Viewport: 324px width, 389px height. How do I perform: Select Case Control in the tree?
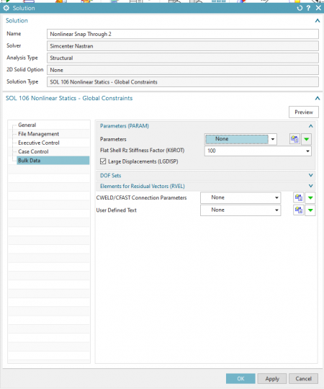(x=33, y=151)
